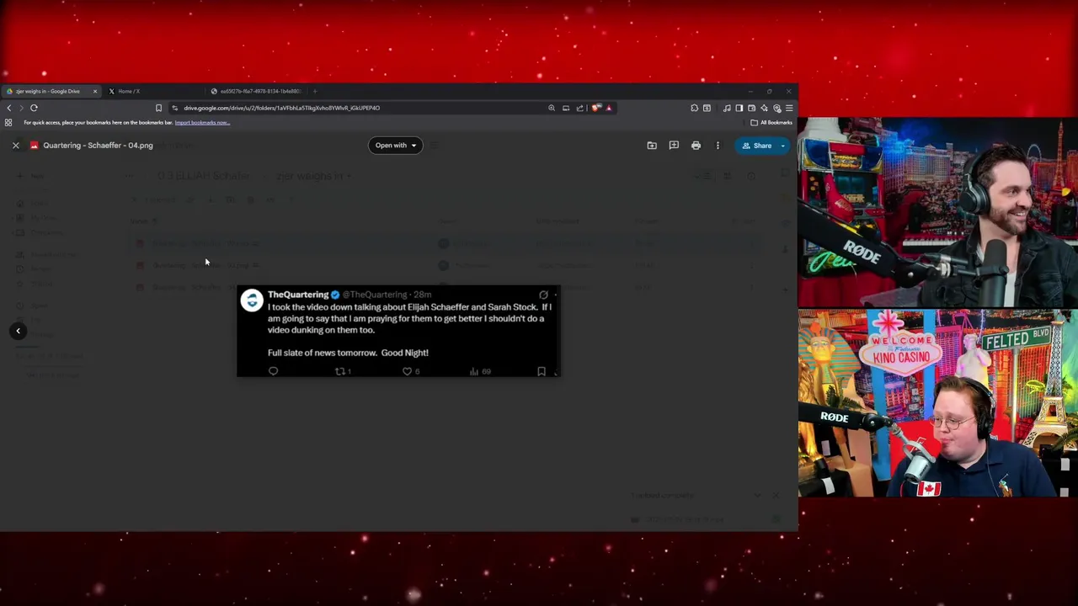The width and height of the screenshot is (1078, 606).
Task: Click the extension icon right of puzzle
Action: pos(707,108)
